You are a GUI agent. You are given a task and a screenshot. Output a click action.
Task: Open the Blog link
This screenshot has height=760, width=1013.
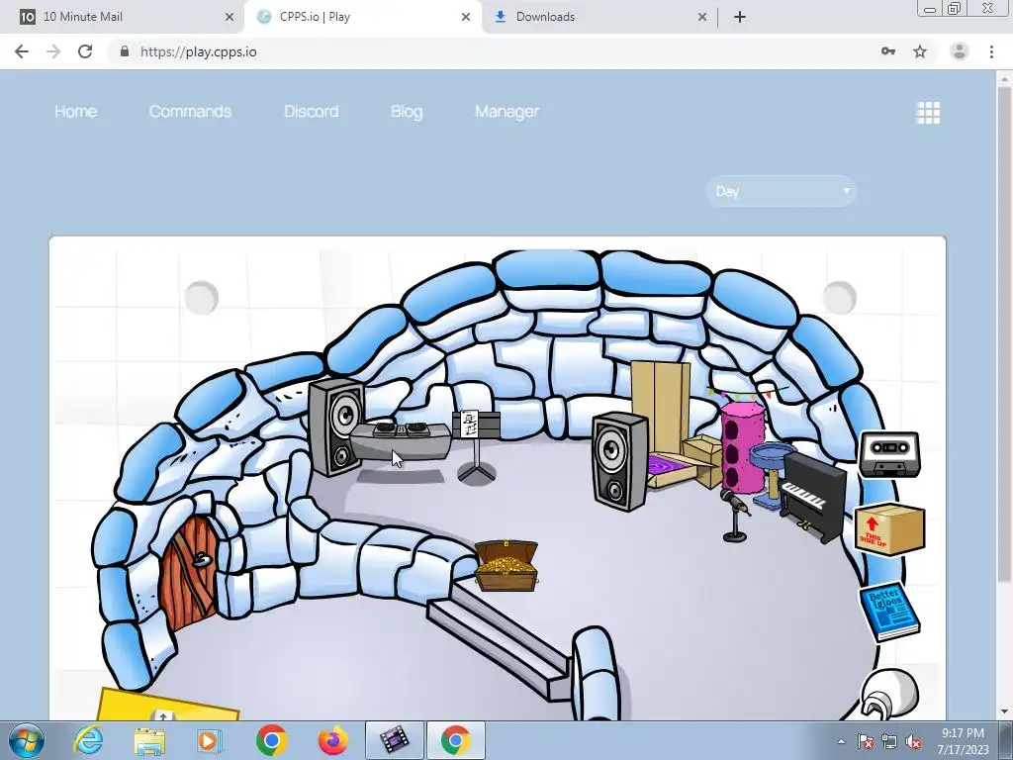pyautogui.click(x=407, y=111)
